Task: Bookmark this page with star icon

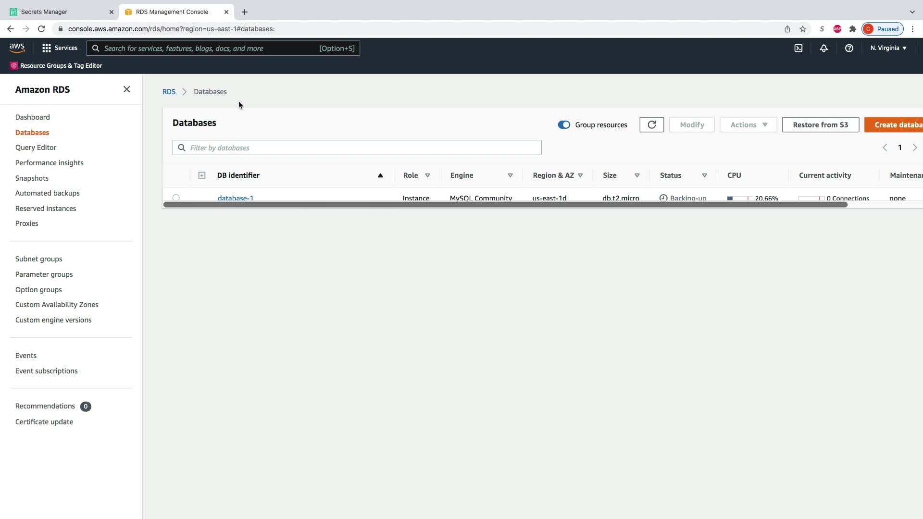Action: pos(802,29)
